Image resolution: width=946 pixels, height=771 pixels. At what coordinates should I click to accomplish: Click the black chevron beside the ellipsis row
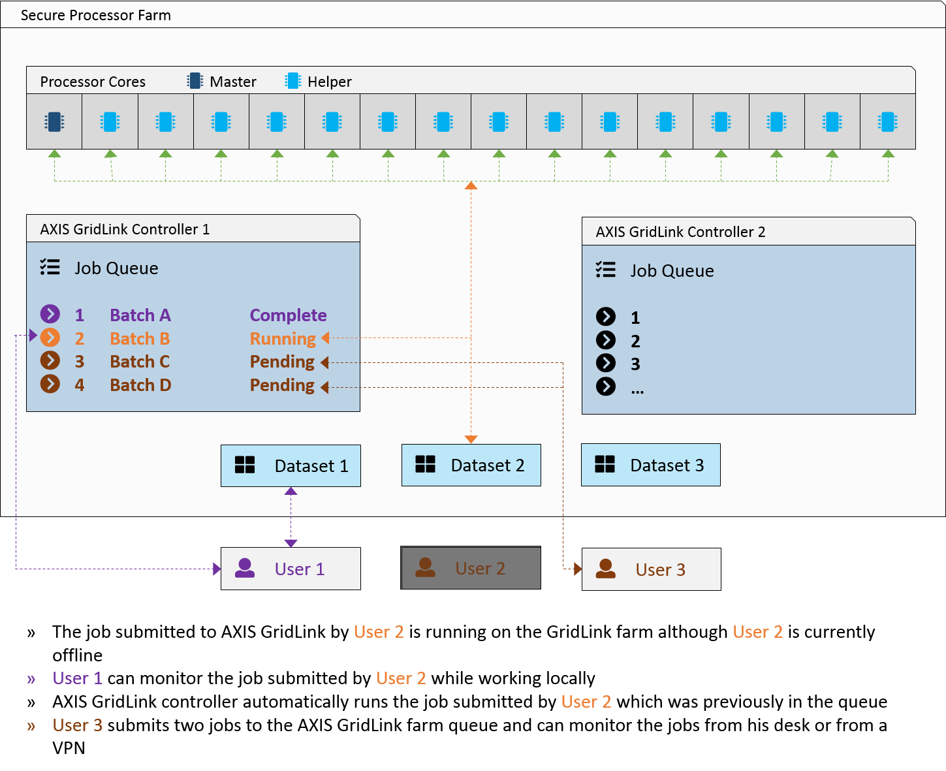606,386
